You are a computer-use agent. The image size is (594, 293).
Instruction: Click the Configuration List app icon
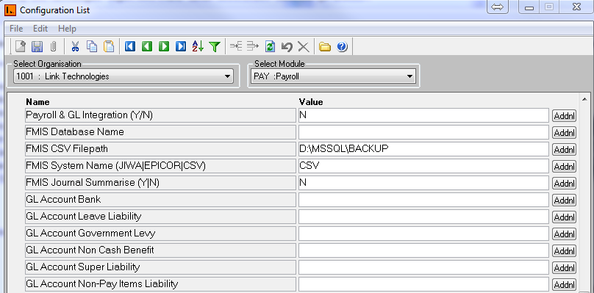coord(10,10)
